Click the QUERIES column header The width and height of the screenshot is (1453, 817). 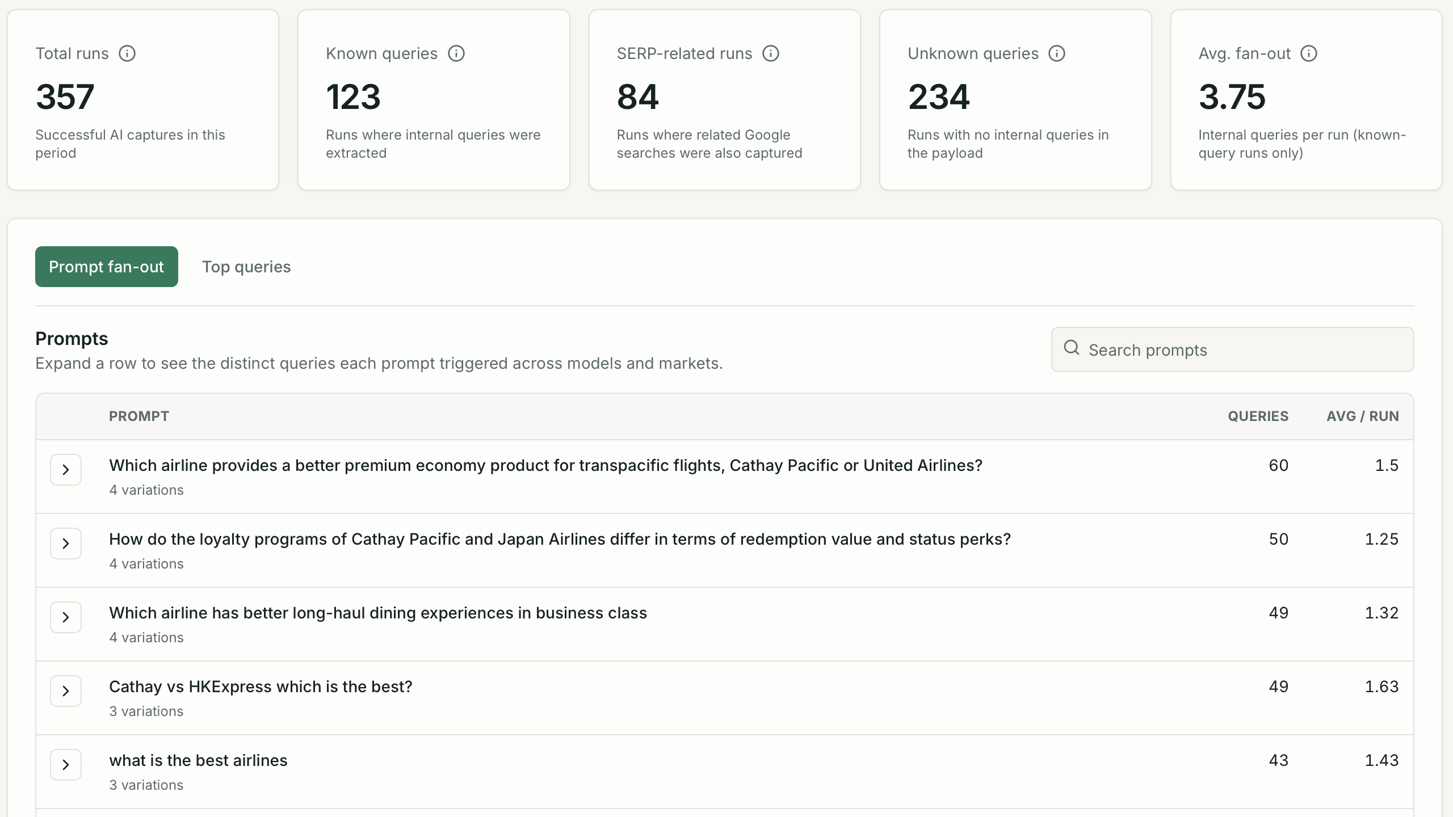point(1258,416)
